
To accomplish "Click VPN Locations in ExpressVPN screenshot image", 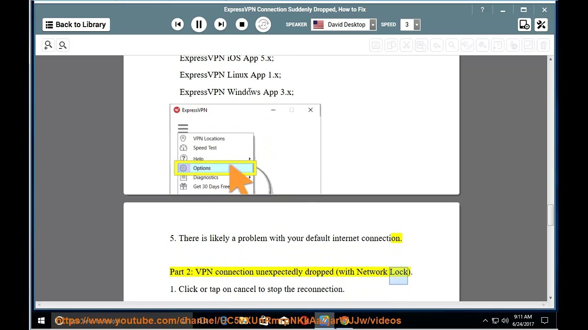I will pos(209,138).
